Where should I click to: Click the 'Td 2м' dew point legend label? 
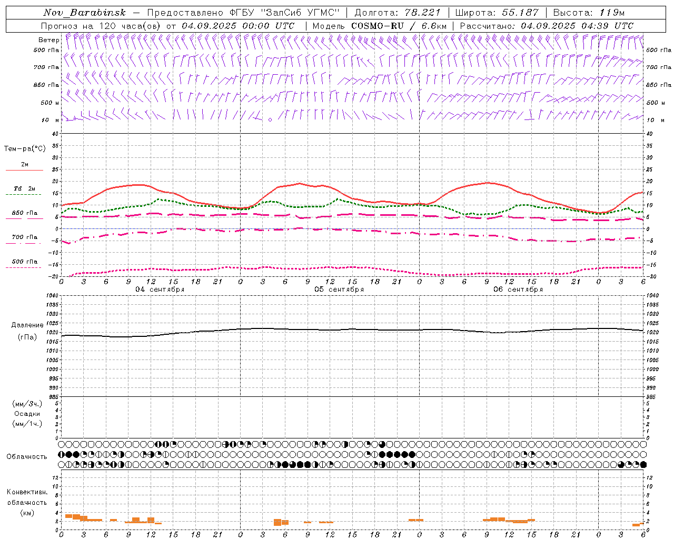(x=25, y=188)
